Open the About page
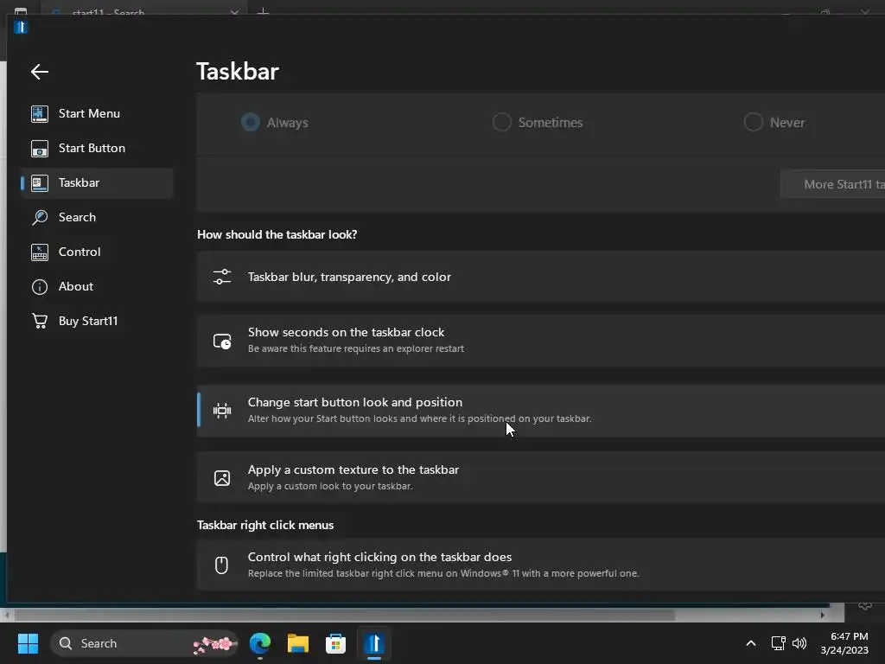Image resolution: width=885 pixels, height=664 pixels. [x=97, y=287]
